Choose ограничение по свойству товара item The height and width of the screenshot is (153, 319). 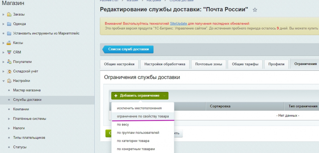click(143, 116)
